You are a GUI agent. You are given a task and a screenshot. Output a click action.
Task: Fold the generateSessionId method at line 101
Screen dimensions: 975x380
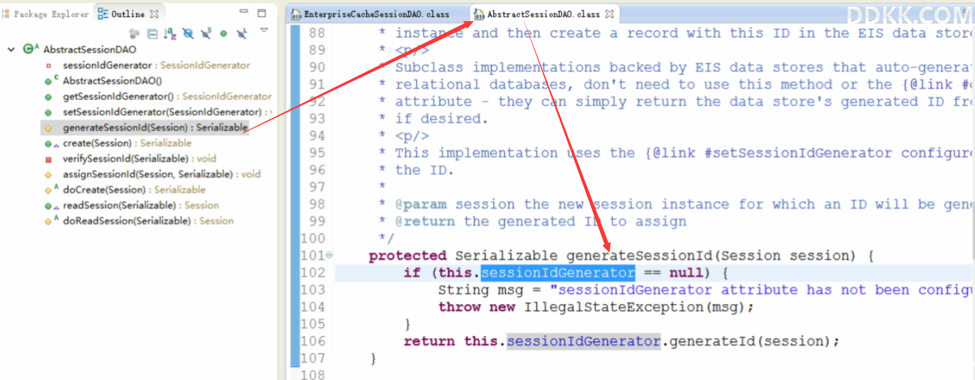[329, 255]
